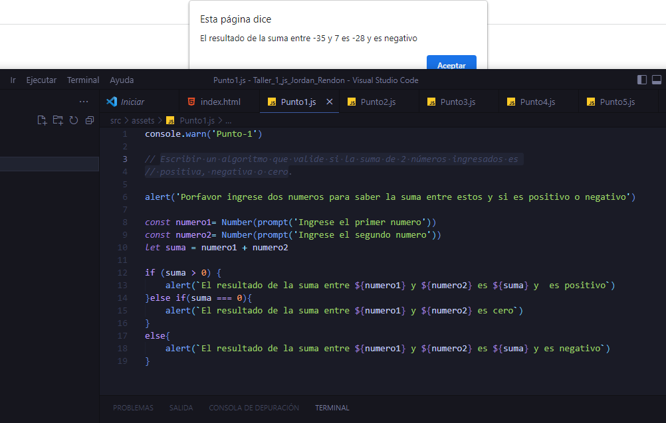Image resolution: width=666 pixels, height=423 pixels.
Task: Refresh the explorer file list
Action: (74, 120)
